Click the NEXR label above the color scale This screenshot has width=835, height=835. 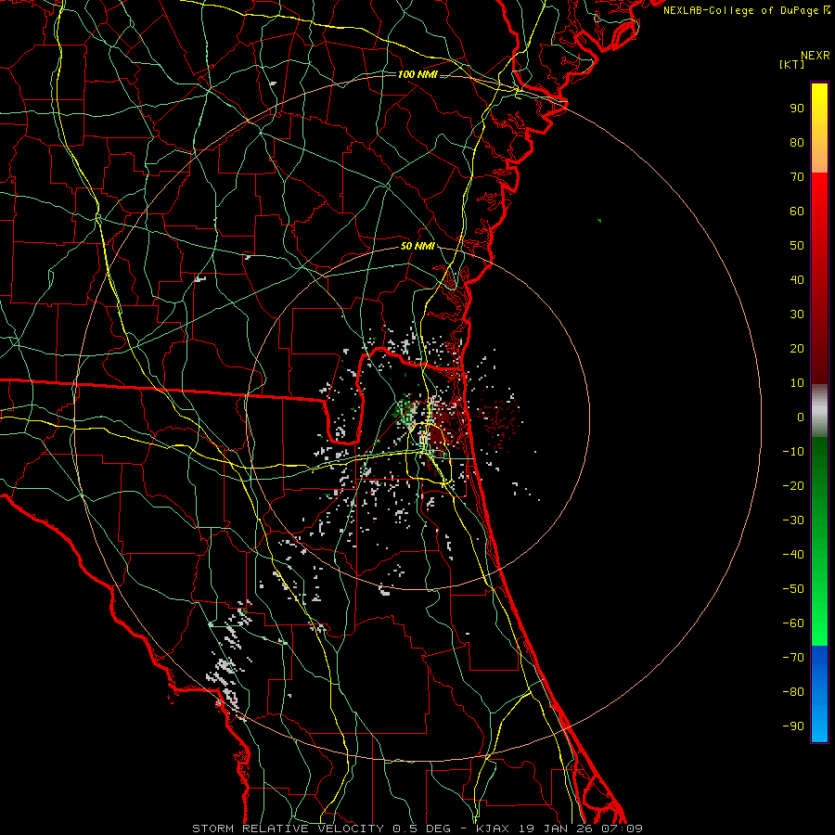816,56
